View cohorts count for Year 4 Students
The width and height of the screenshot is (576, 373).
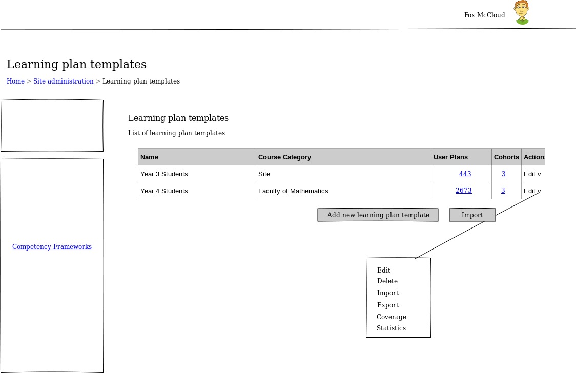pos(503,191)
